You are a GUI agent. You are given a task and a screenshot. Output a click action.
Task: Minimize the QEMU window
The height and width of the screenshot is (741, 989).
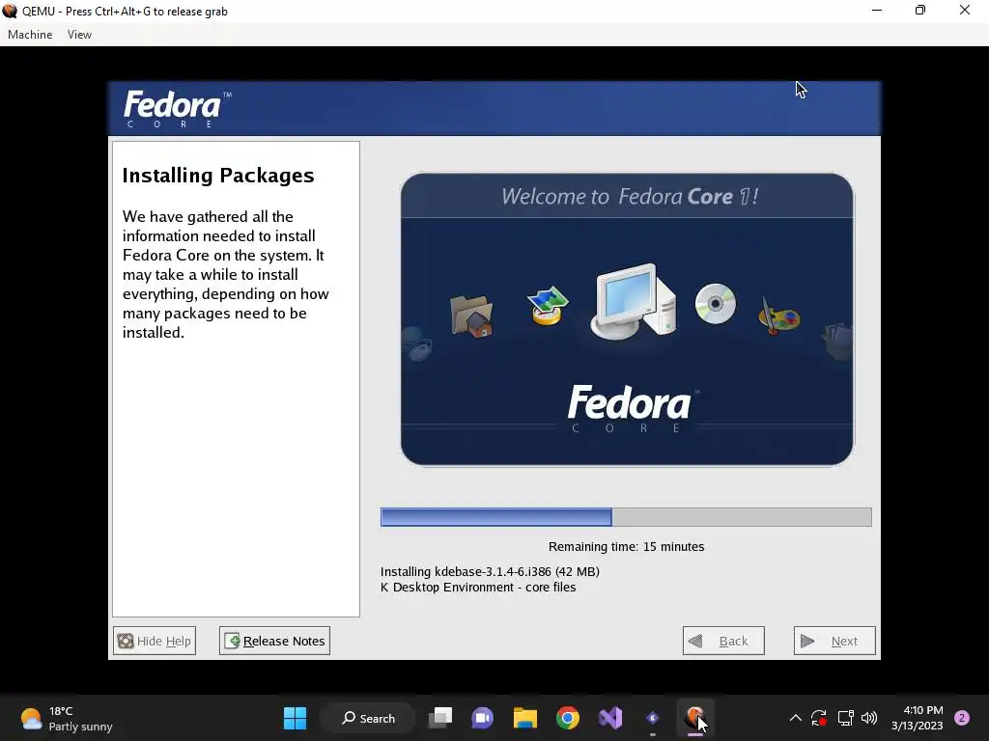877,11
